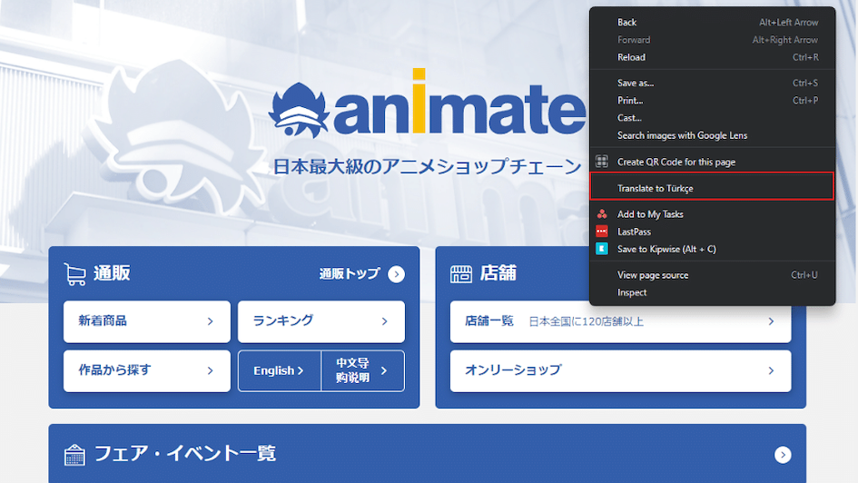Screen dimensions: 858x483
Task: Select Add to My Tasks entry
Action: click(713, 214)
